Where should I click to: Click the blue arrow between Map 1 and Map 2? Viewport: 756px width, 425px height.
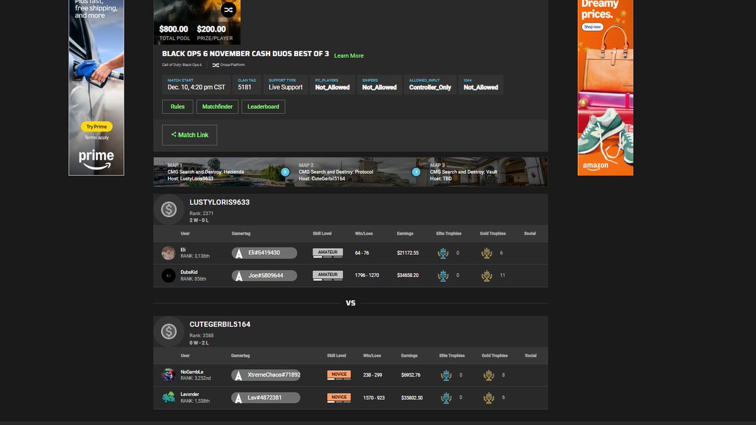285,172
